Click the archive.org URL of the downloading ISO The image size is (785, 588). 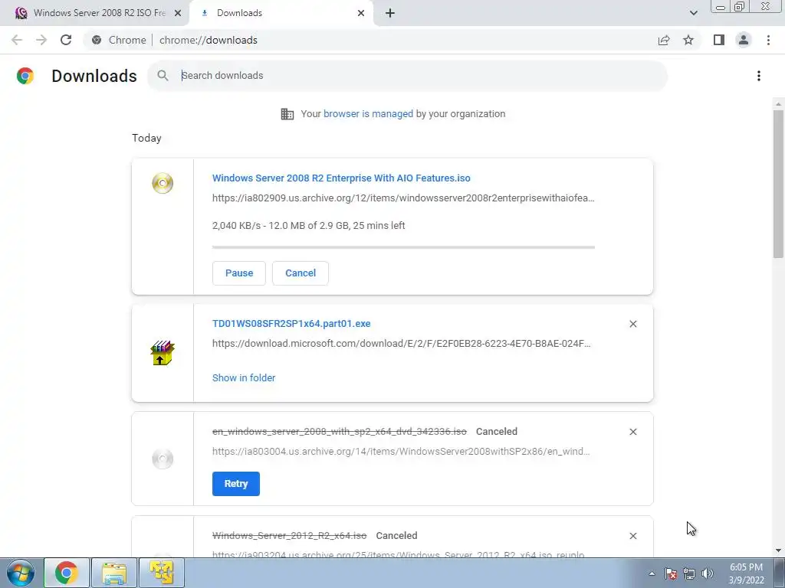click(x=403, y=198)
